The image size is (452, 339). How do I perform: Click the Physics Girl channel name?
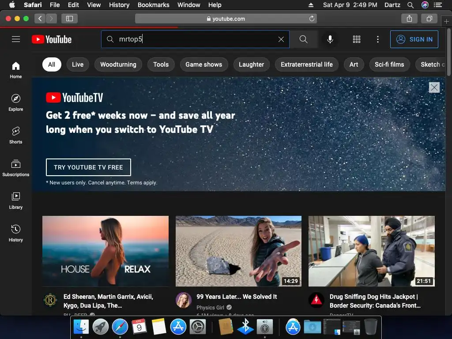pos(210,308)
